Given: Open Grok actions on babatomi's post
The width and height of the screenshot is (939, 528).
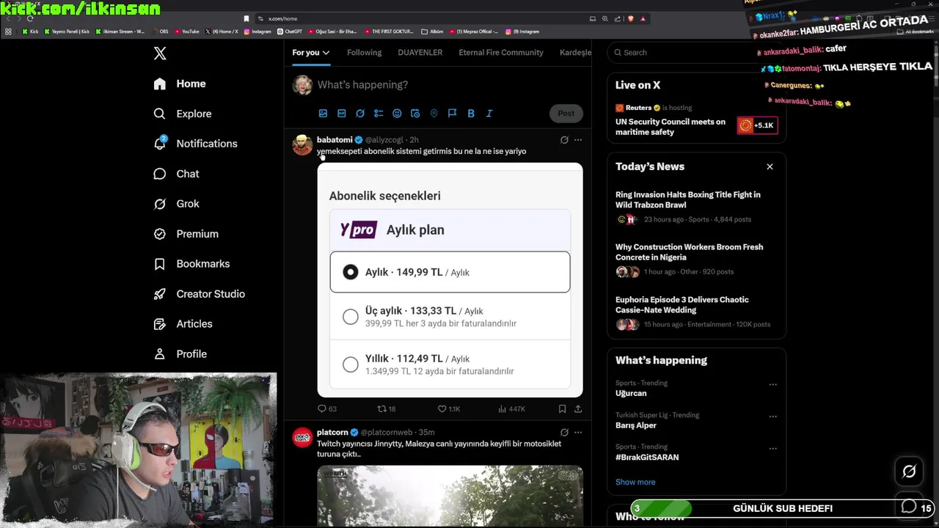Looking at the screenshot, I should [564, 139].
